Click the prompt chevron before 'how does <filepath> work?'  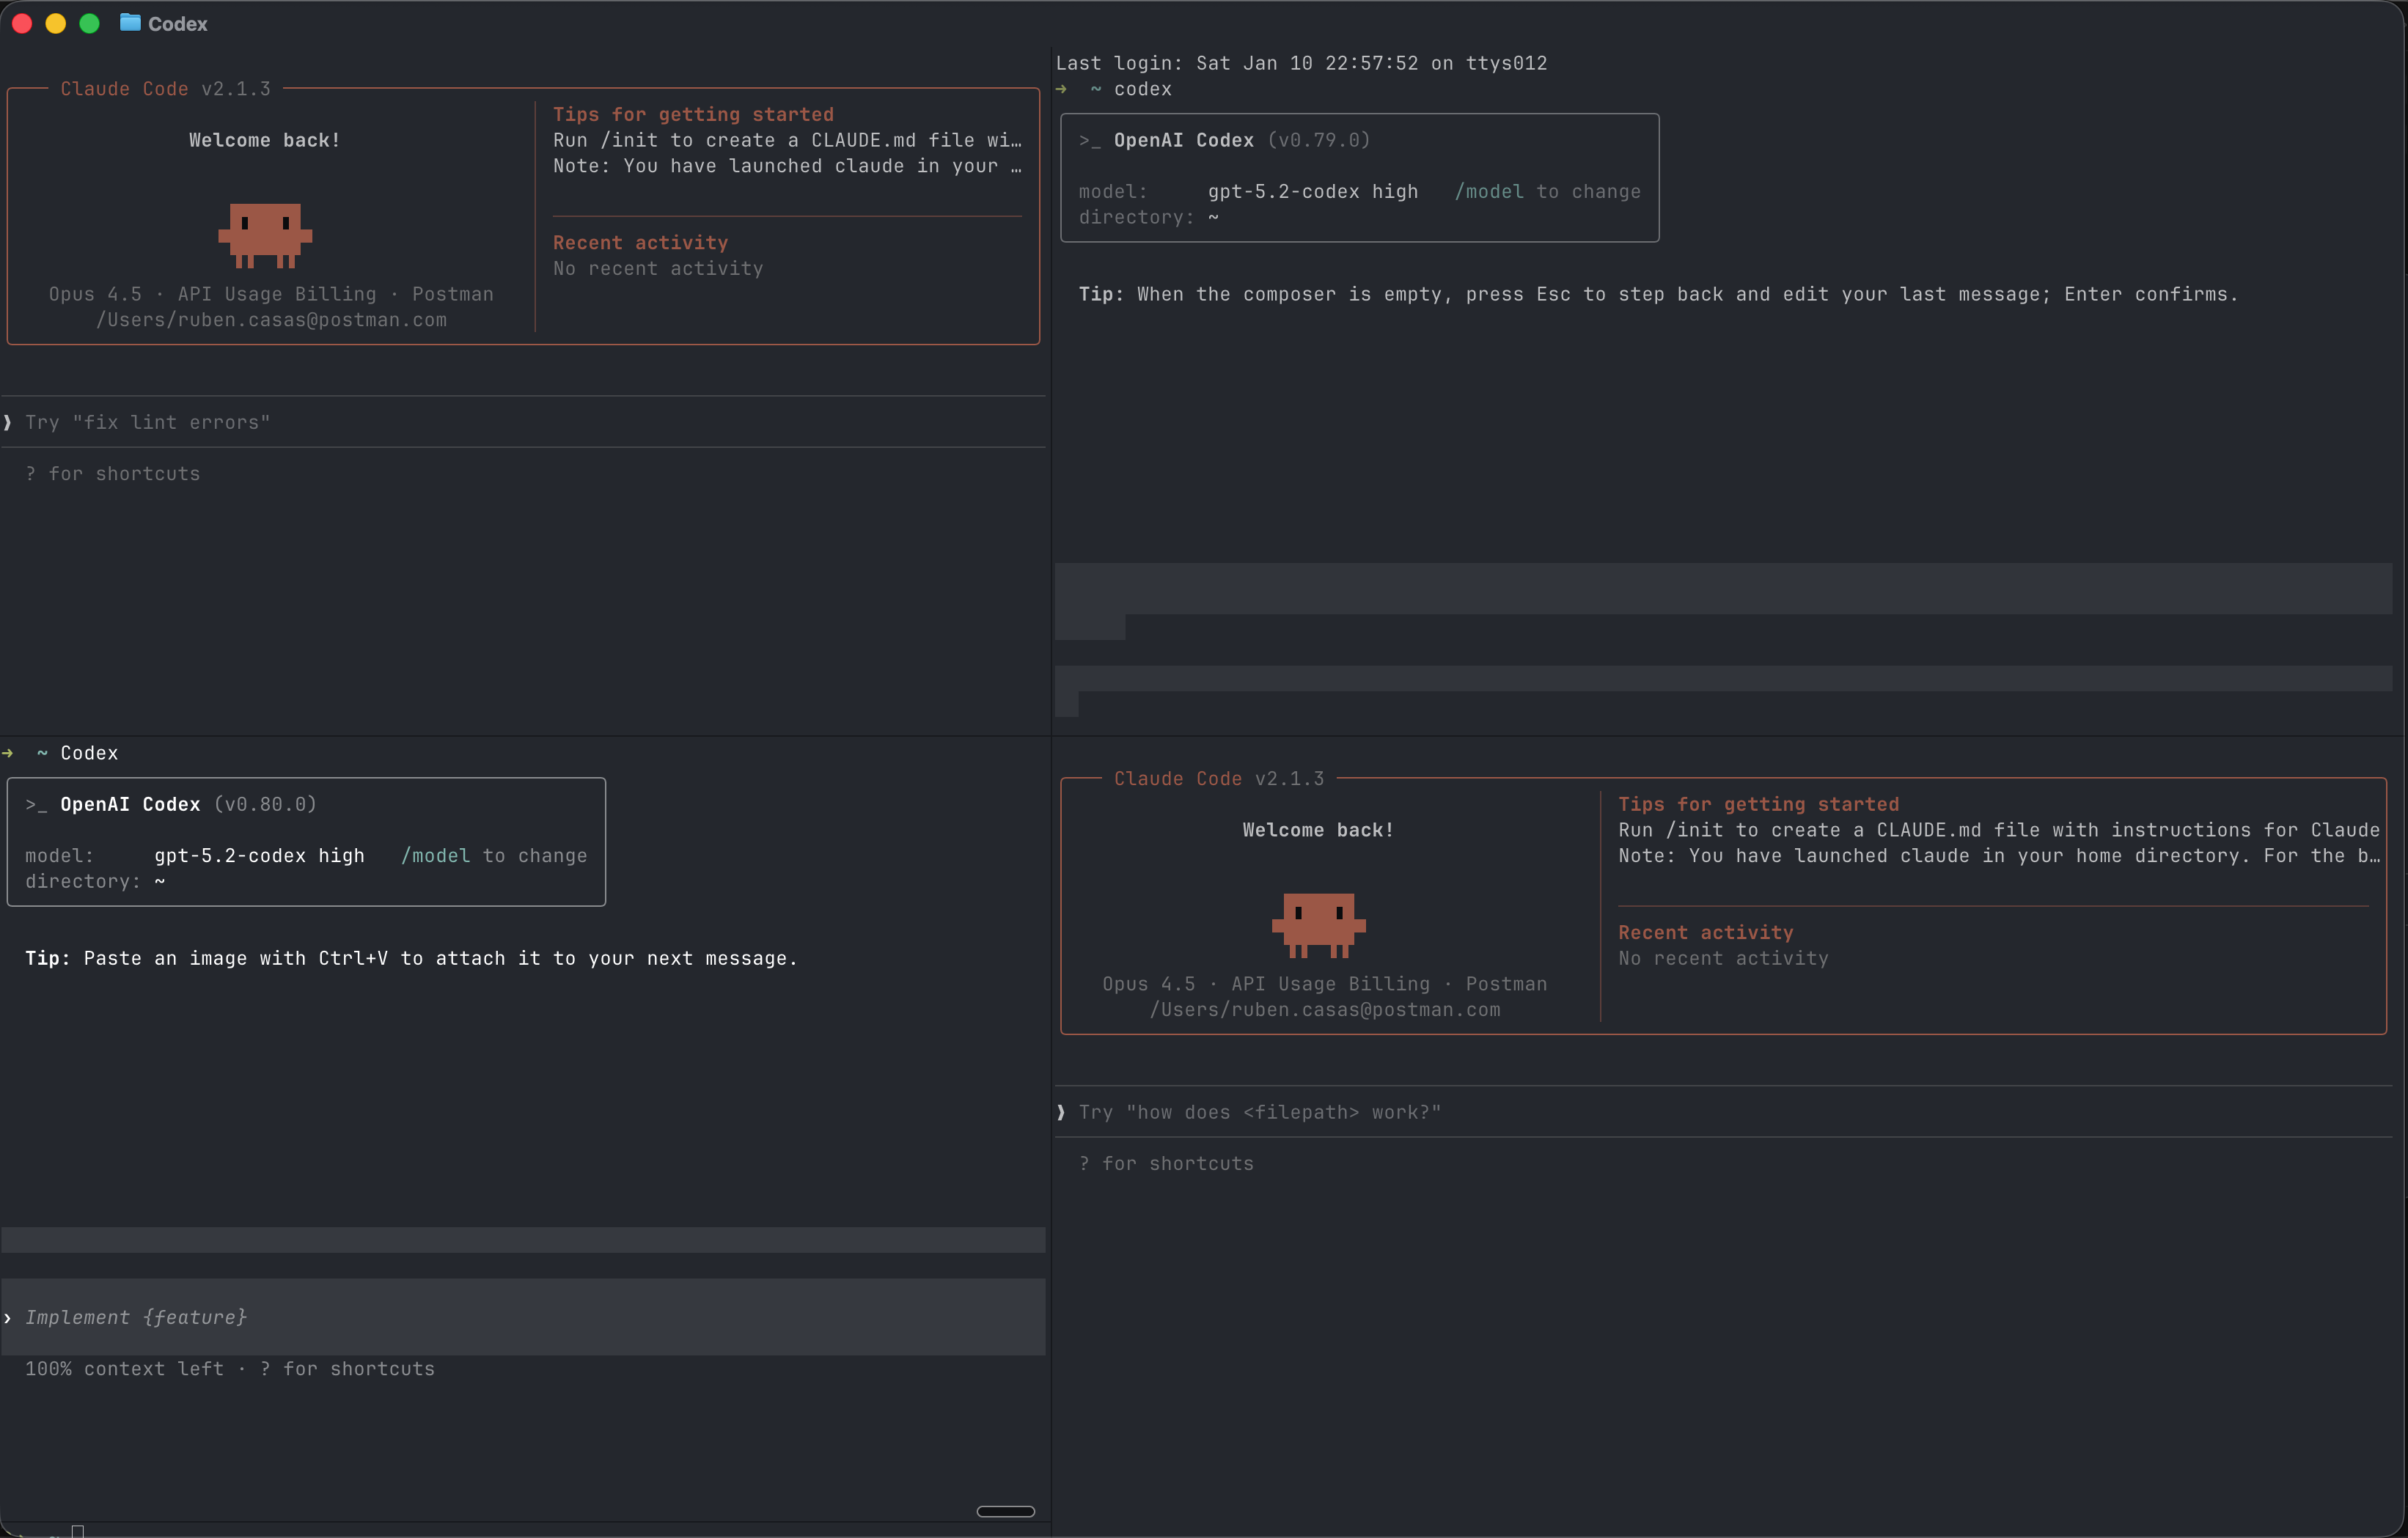[x=1061, y=1112]
